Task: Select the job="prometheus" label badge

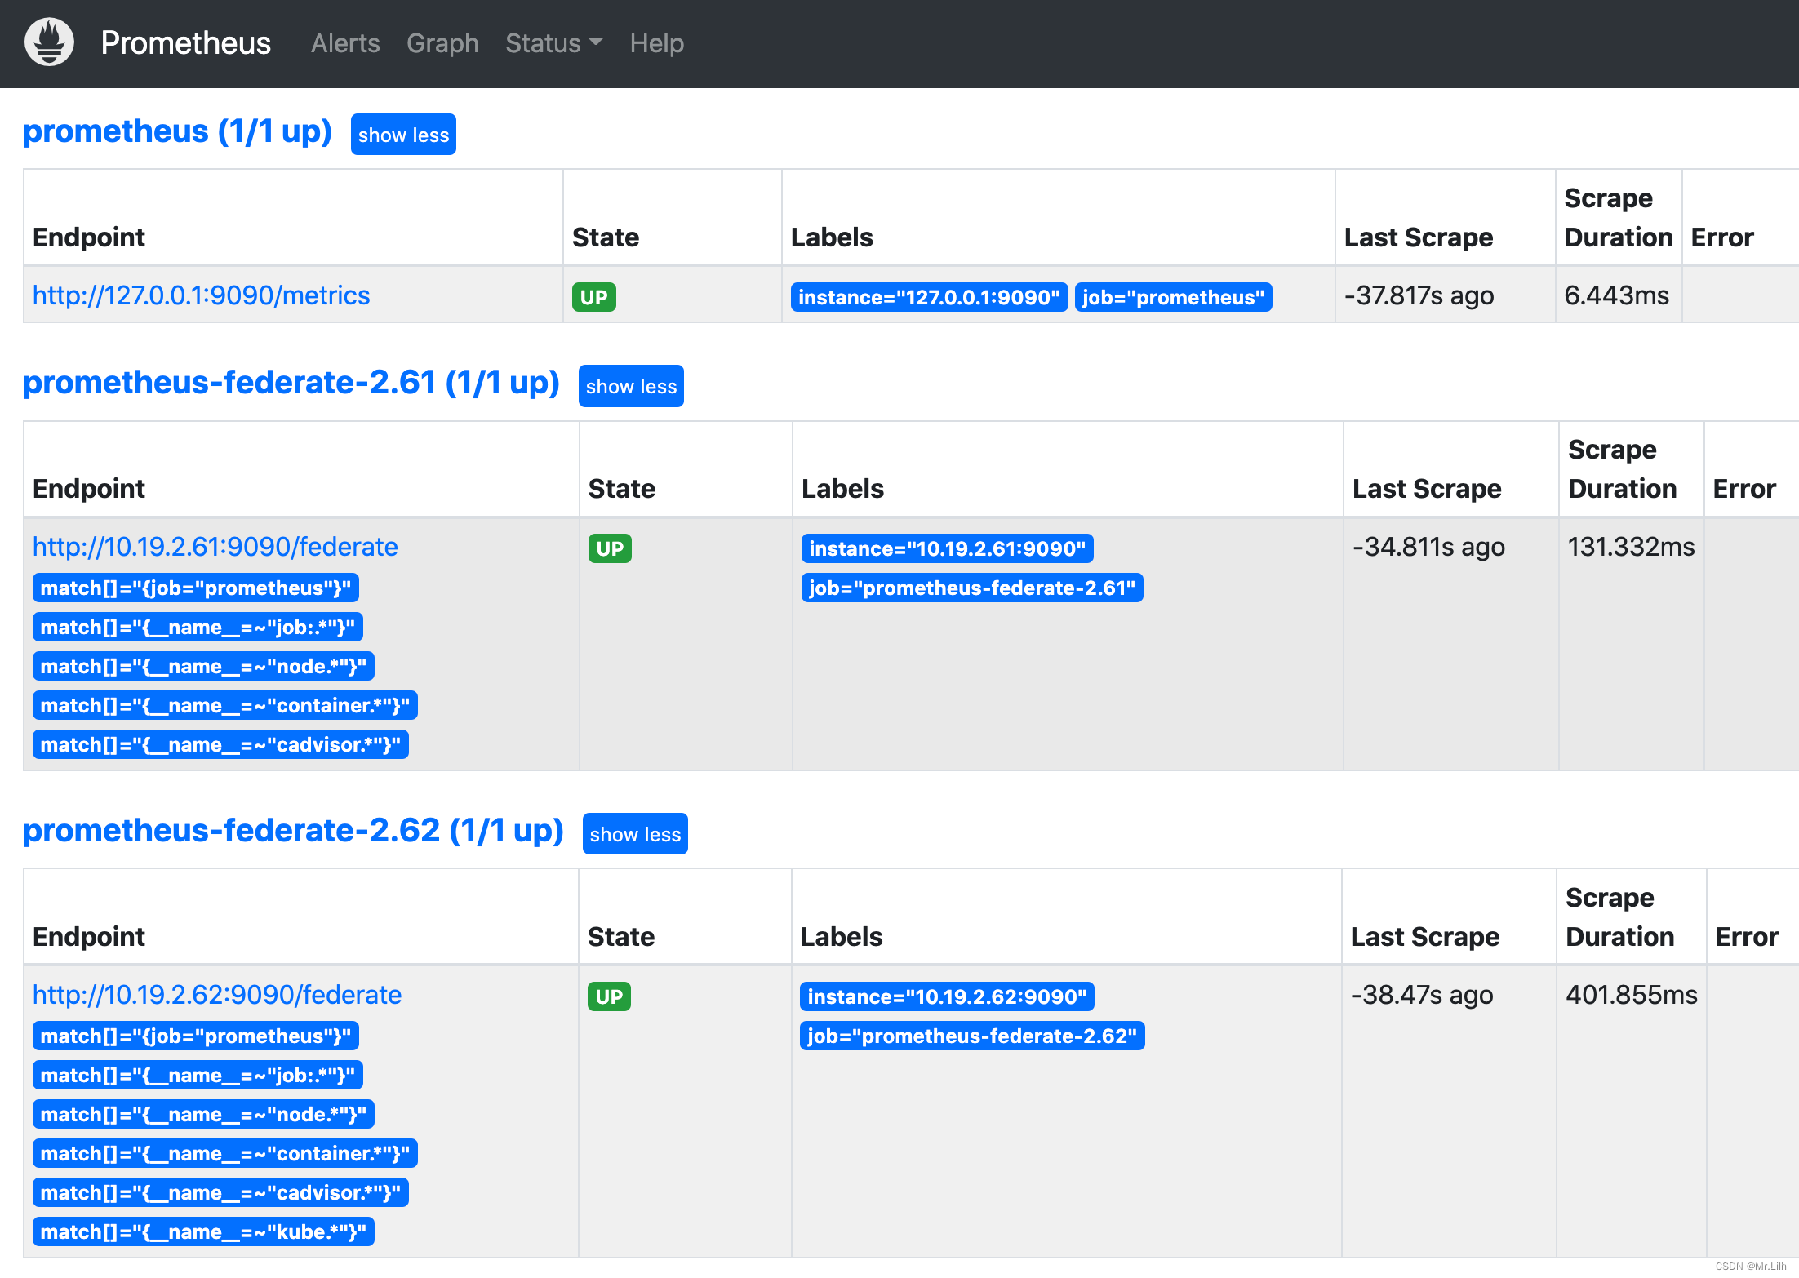Action: tap(1173, 297)
